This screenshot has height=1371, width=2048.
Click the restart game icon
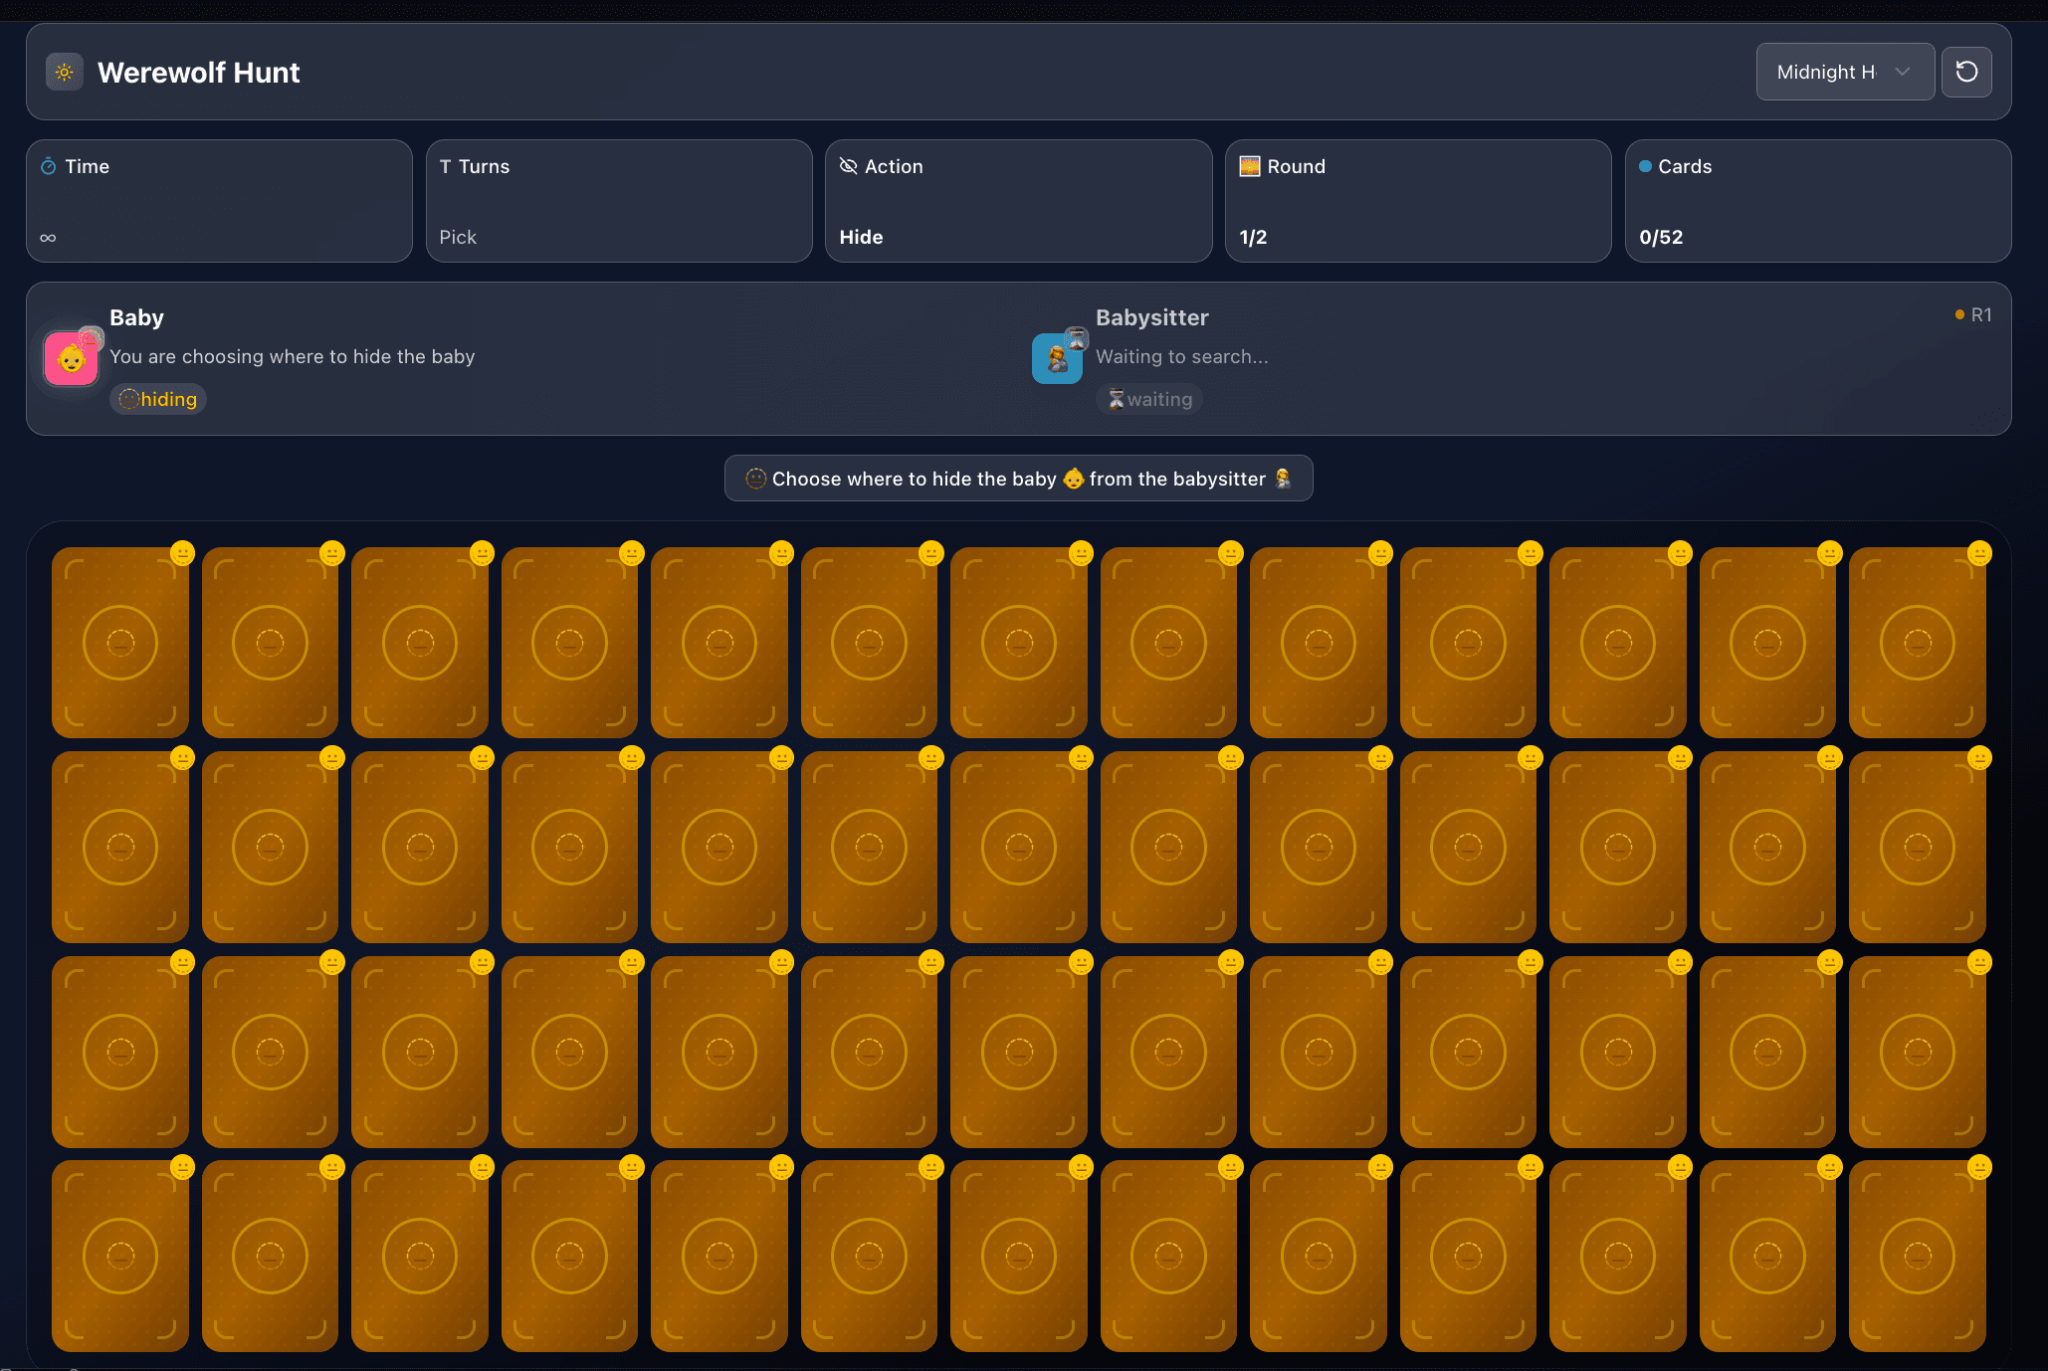[x=1966, y=72]
